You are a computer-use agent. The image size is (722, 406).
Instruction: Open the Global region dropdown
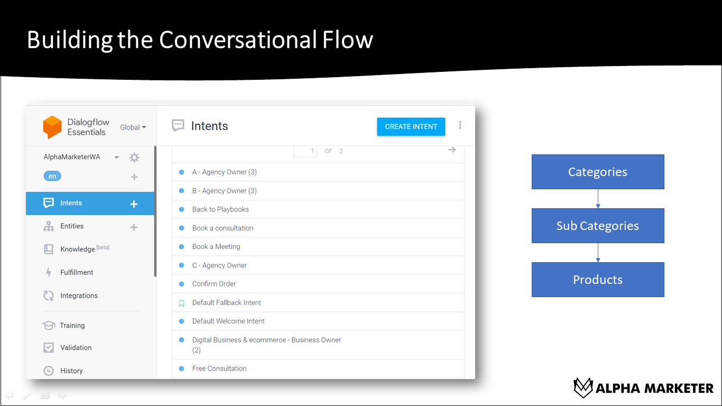tap(133, 127)
